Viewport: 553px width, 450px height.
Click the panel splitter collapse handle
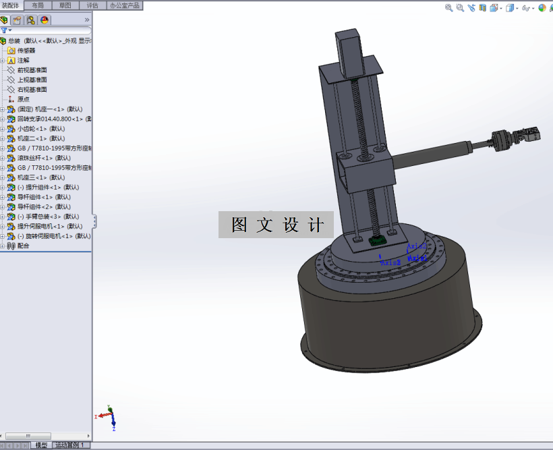click(x=94, y=221)
